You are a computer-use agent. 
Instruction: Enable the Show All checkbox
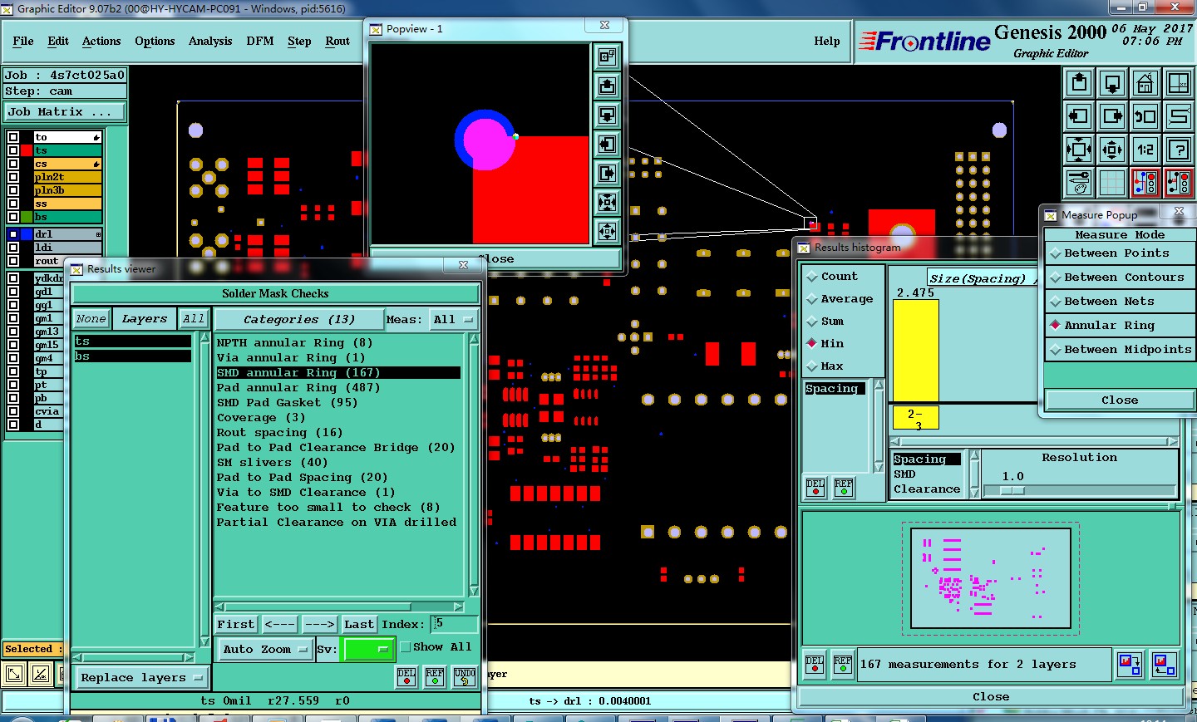406,647
